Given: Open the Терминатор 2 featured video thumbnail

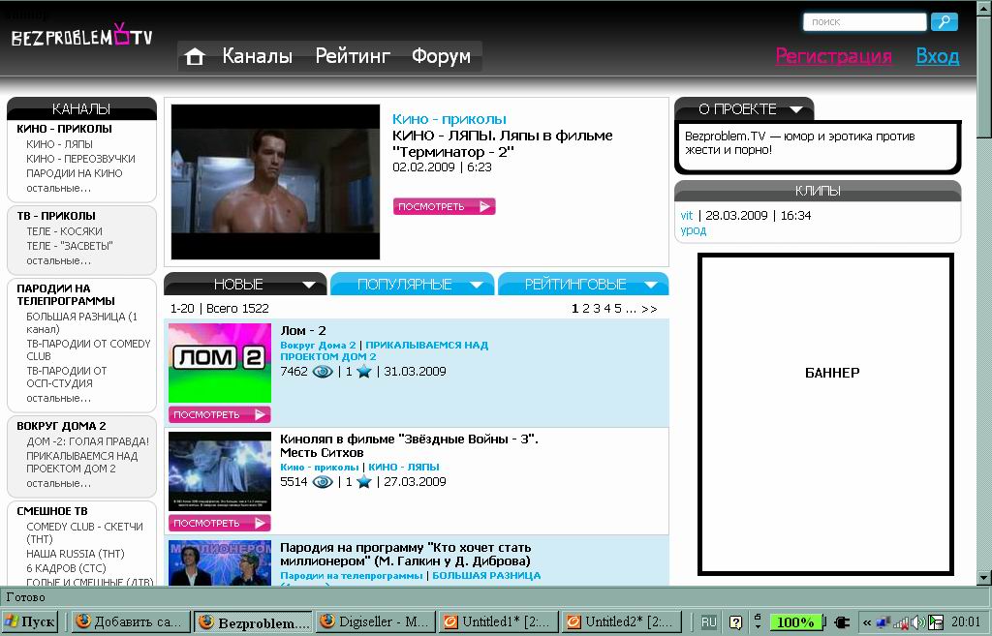Looking at the screenshot, I should tap(275, 182).
